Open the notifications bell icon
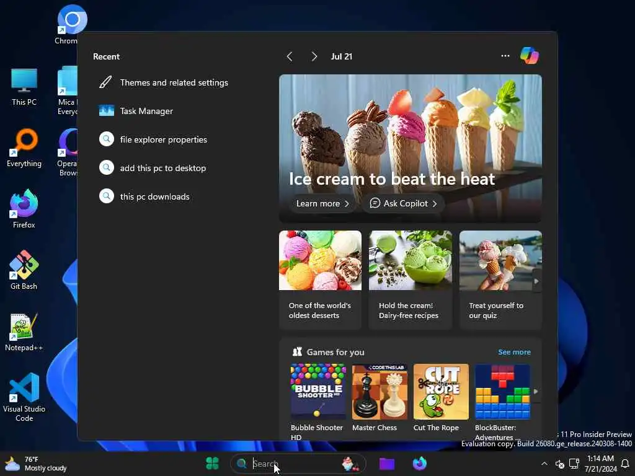Viewport: 635px width, 476px height. [626, 464]
